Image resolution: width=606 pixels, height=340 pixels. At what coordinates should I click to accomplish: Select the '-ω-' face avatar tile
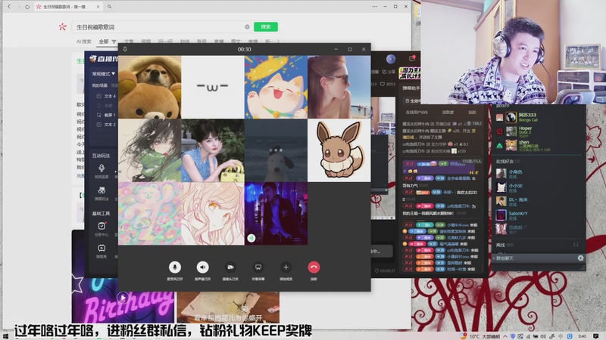213,87
